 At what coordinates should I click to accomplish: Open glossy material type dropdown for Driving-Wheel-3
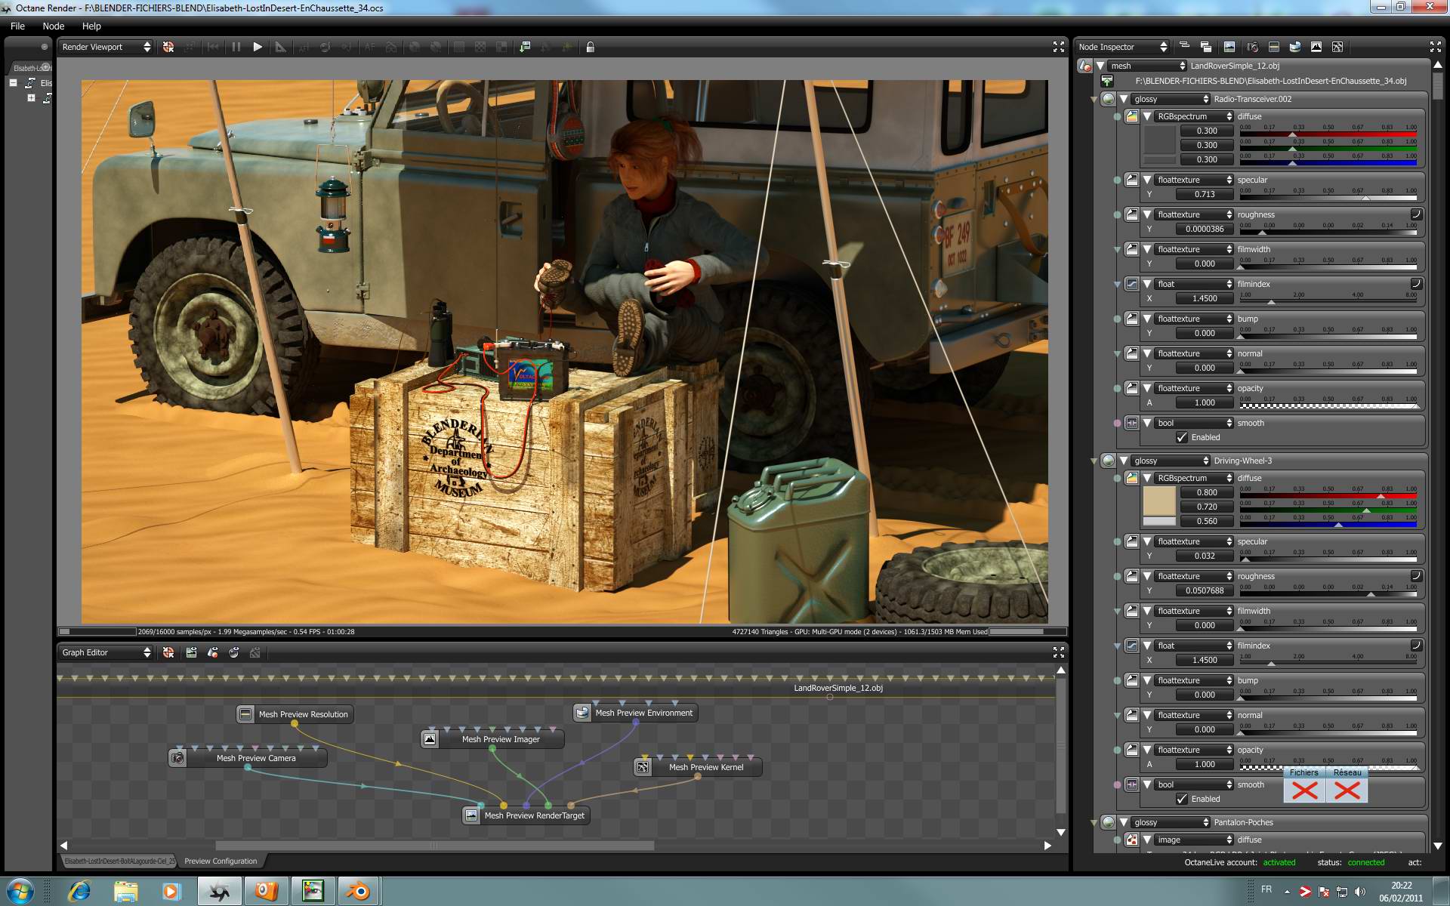click(x=1170, y=461)
